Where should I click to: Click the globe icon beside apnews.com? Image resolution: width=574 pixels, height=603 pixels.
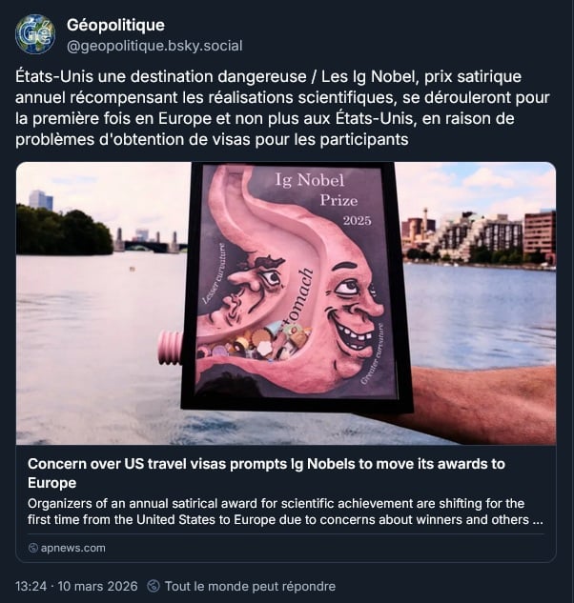point(33,548)
